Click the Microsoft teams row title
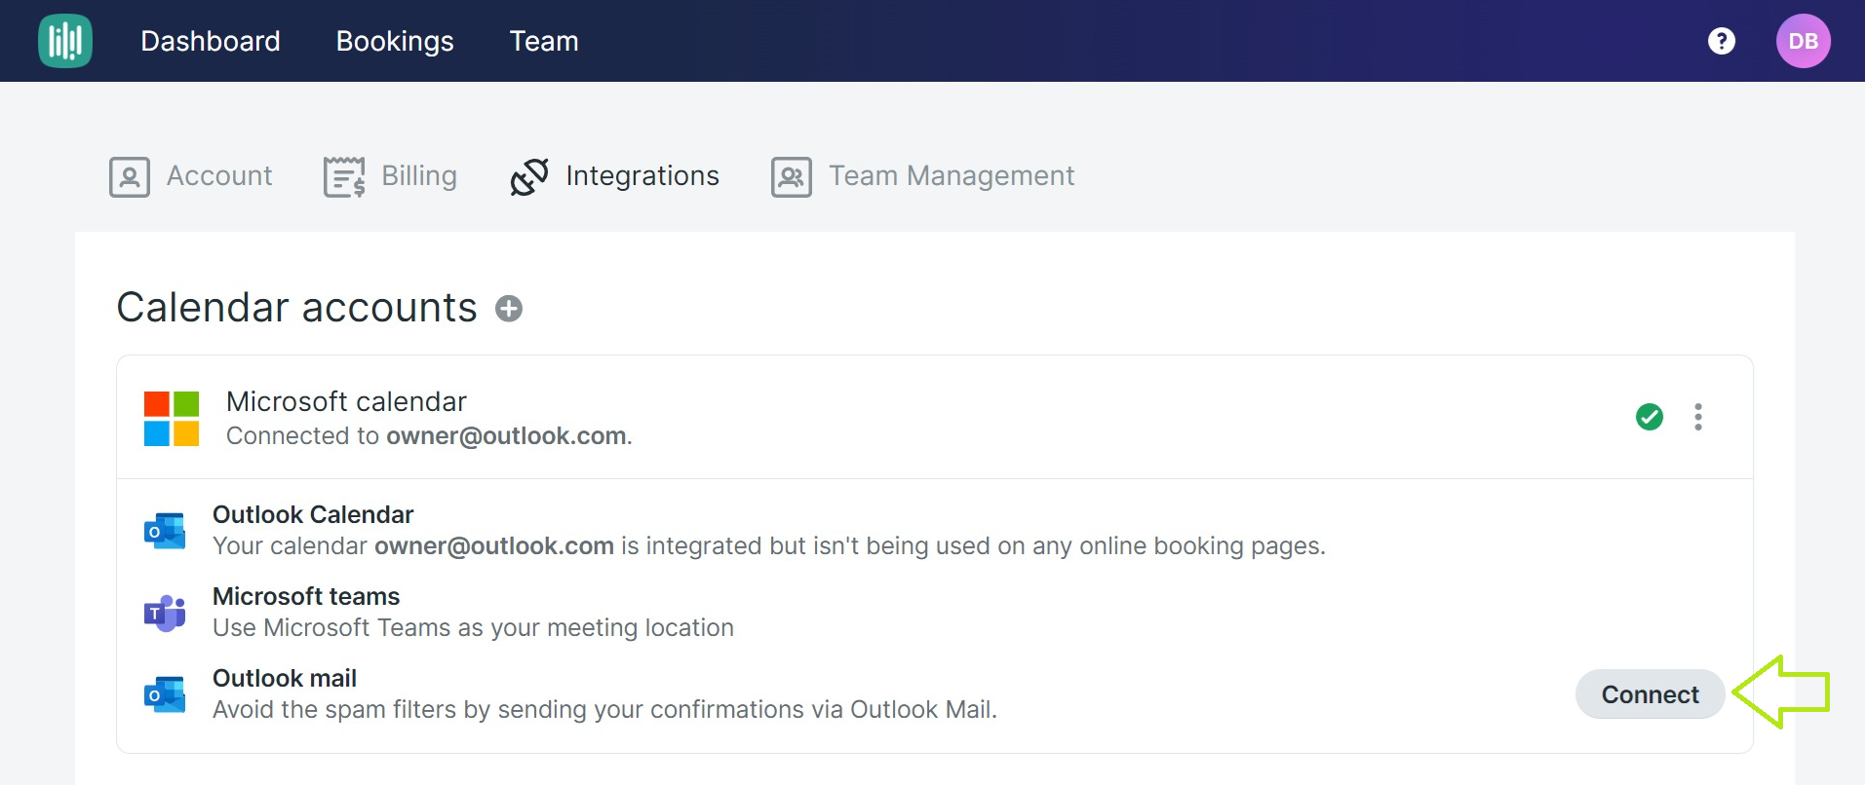The height and width of the screenshot is (785, 1865). [306, 596]
